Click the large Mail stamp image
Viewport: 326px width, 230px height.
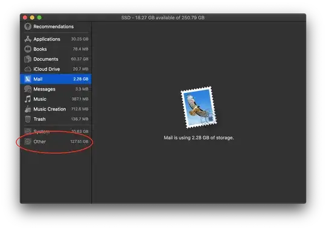pyautogui.click(x=199, y=107)
